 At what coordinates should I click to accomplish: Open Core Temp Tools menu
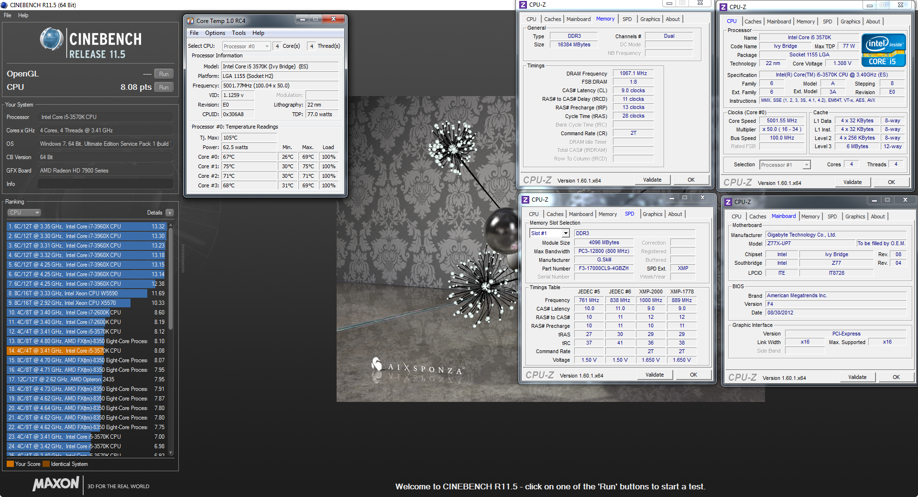pyautogui.click(x=239, y=33)
